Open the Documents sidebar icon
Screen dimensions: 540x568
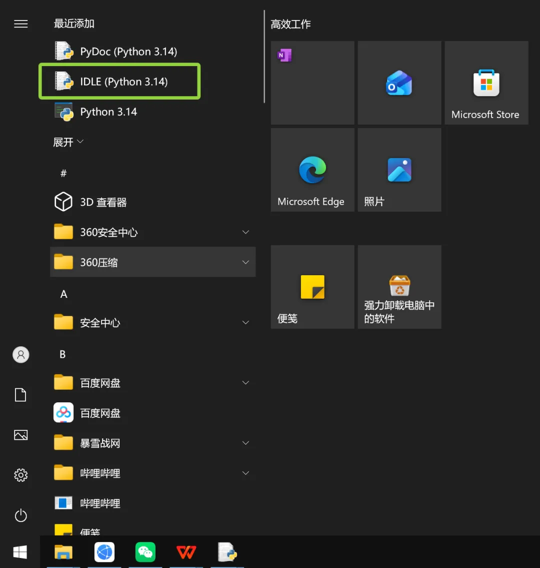pos(20,395)
